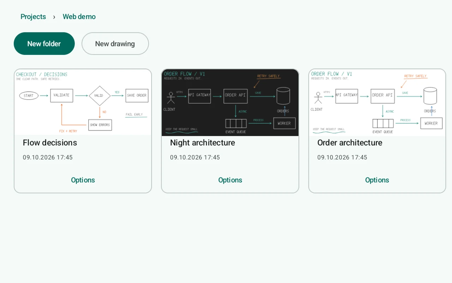Viewport: 452px width, 283px height.
Task: Go to the Projects breadcrumb
Action: (x=33, y=17)
